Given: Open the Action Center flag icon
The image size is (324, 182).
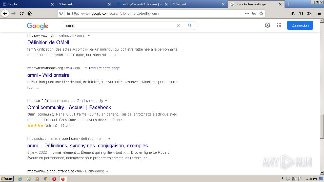Looking at the screenshot, I should (300, 179).
